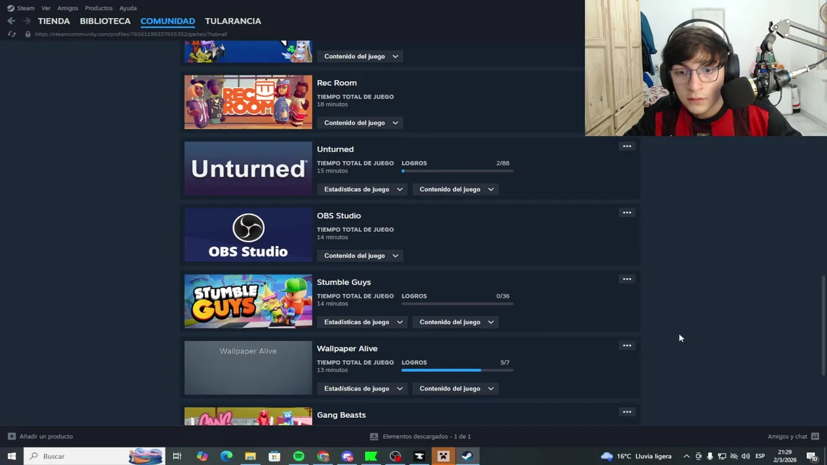Image resolution: width=827 pixels, height=465 pixels.
Task: Click the Unturned achievements progress bar
Action: pyautogui.click(x=457, y=171)
